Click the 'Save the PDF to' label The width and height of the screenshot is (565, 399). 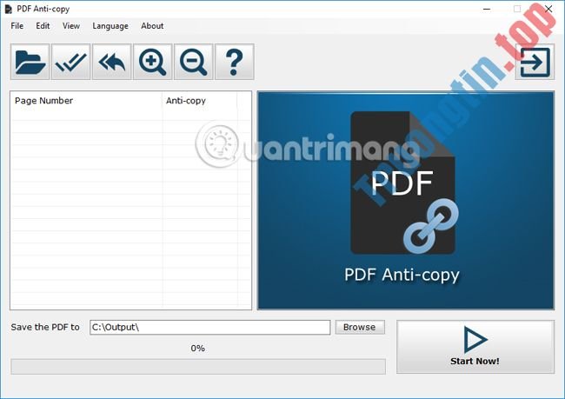point(45,327)
